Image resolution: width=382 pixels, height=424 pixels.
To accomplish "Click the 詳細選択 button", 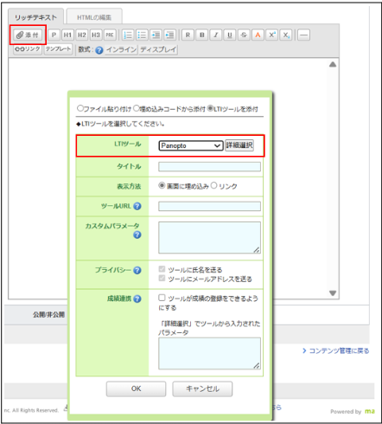I will click(239, 145).
